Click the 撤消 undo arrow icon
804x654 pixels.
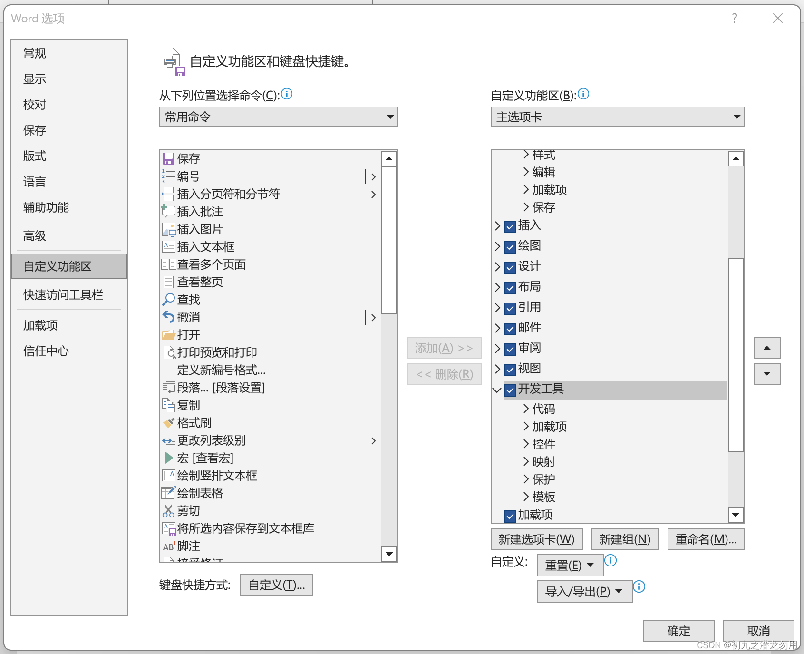tap(168, 317)
